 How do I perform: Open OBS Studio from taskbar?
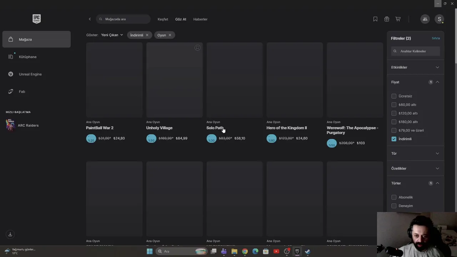[287, 251]
